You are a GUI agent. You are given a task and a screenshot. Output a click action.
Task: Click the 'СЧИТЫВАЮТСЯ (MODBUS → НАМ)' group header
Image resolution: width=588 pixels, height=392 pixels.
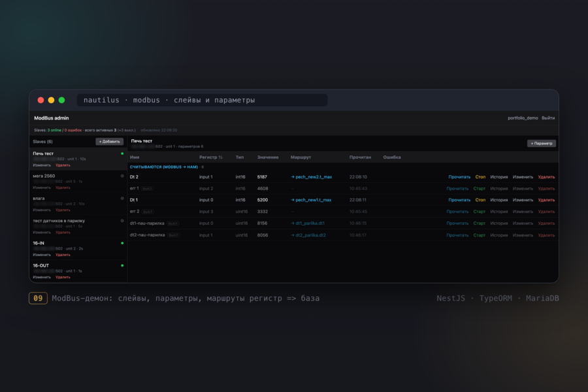(164, 167)
